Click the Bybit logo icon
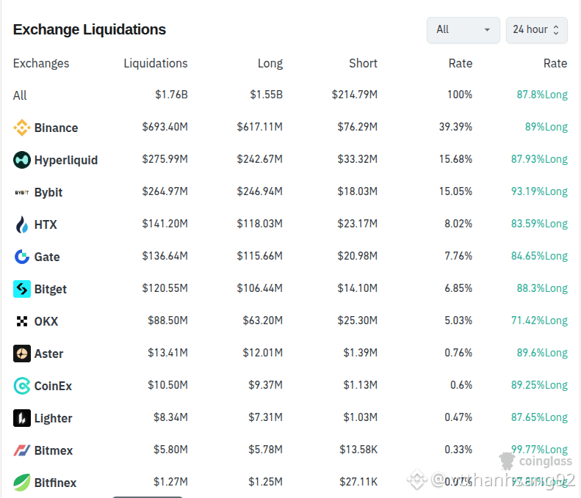The image size is (581, 498). (x=22, y=192)
